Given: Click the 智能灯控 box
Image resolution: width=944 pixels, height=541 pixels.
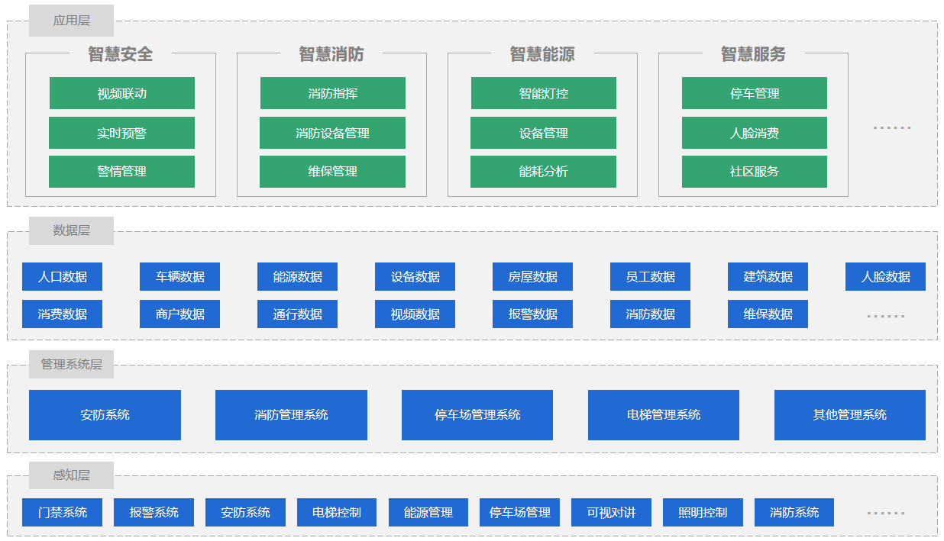Looking at the screenshot, I should [544, 93].
